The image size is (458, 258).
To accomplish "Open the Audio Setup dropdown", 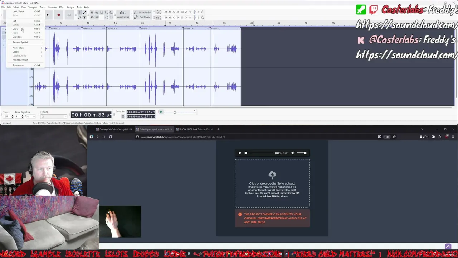I will pyautogui.click(x=123, y=14).
